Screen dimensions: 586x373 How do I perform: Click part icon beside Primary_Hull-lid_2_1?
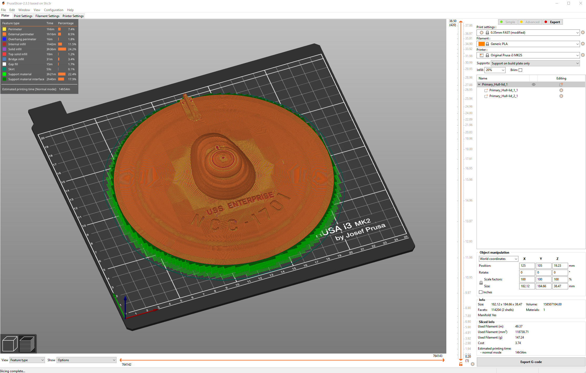[486, 96]
